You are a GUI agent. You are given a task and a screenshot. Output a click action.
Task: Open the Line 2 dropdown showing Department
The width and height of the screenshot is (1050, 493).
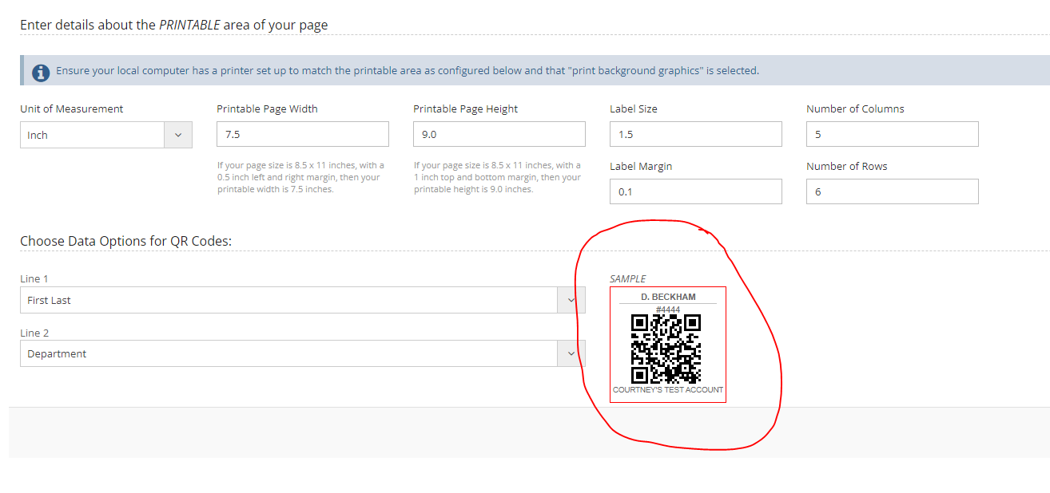pyautogui.click(x=302, y=353)
